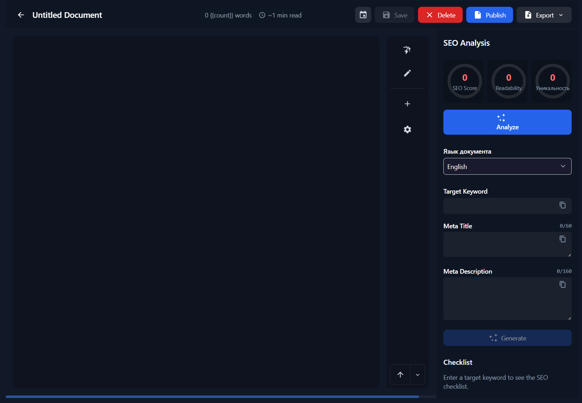Jump to top using the up arrow button
Screen dimensions: 582x403
point(400,374)
